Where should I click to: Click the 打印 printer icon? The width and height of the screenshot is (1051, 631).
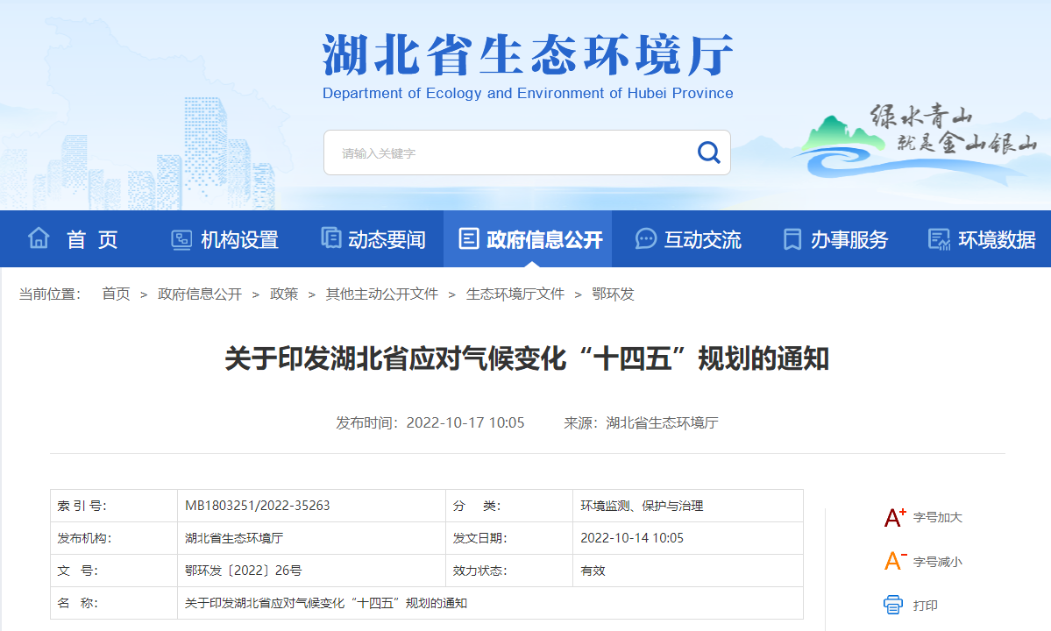point(893,604)
